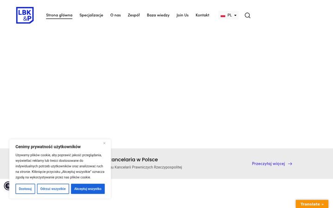This screenshot has height=208, width=333.
Task: Open the Specjalizacje menu item
Action: (91, 15)
